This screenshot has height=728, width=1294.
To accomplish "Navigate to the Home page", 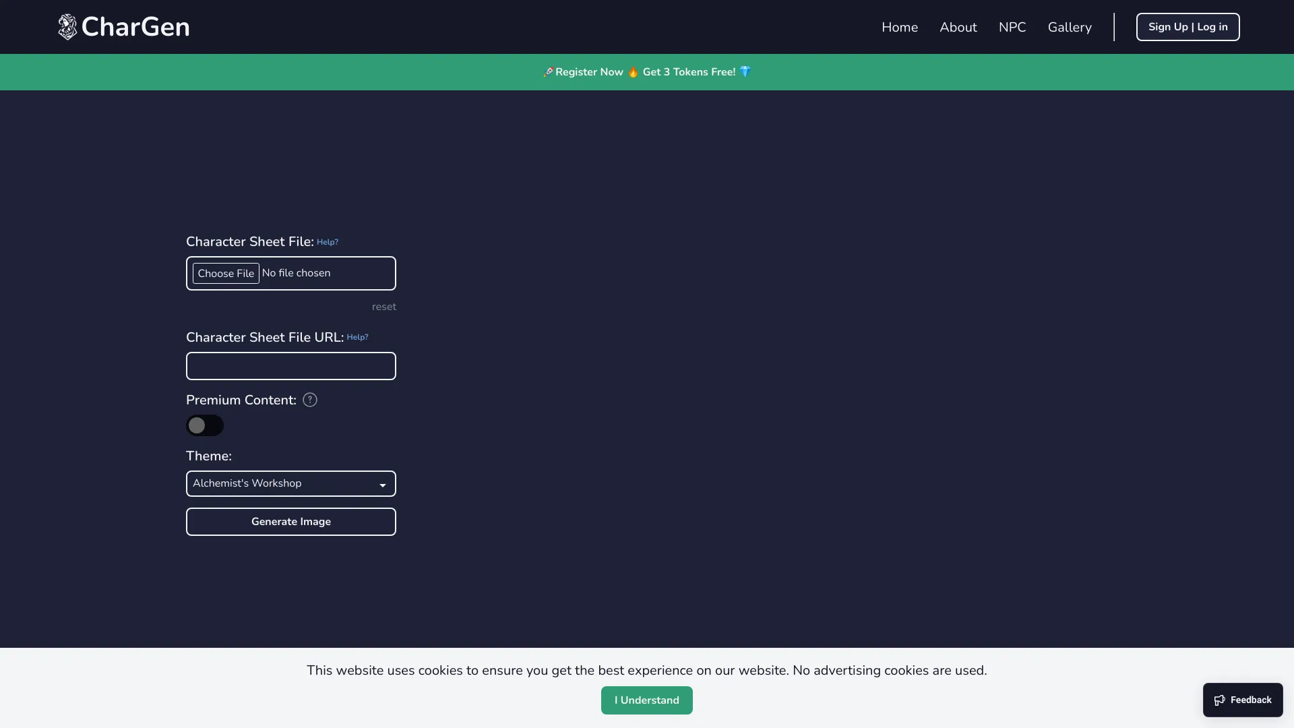I will click(x=900, y=27).
